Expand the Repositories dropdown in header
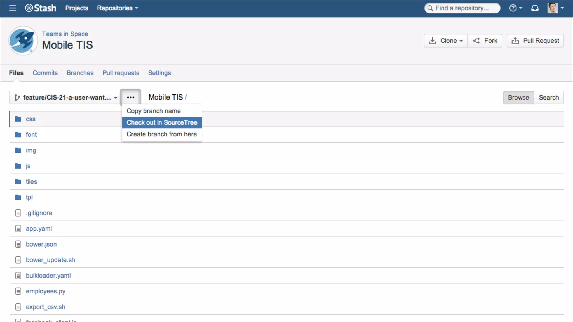573x322 pixels. 118,8
